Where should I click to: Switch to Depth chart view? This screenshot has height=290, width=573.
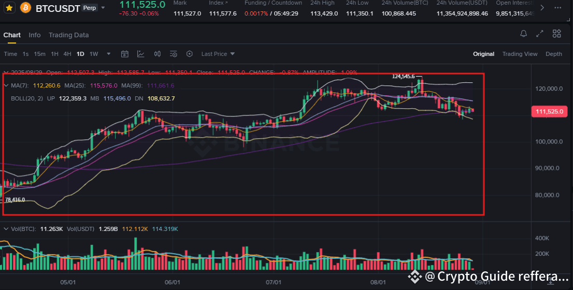point(554,54)
